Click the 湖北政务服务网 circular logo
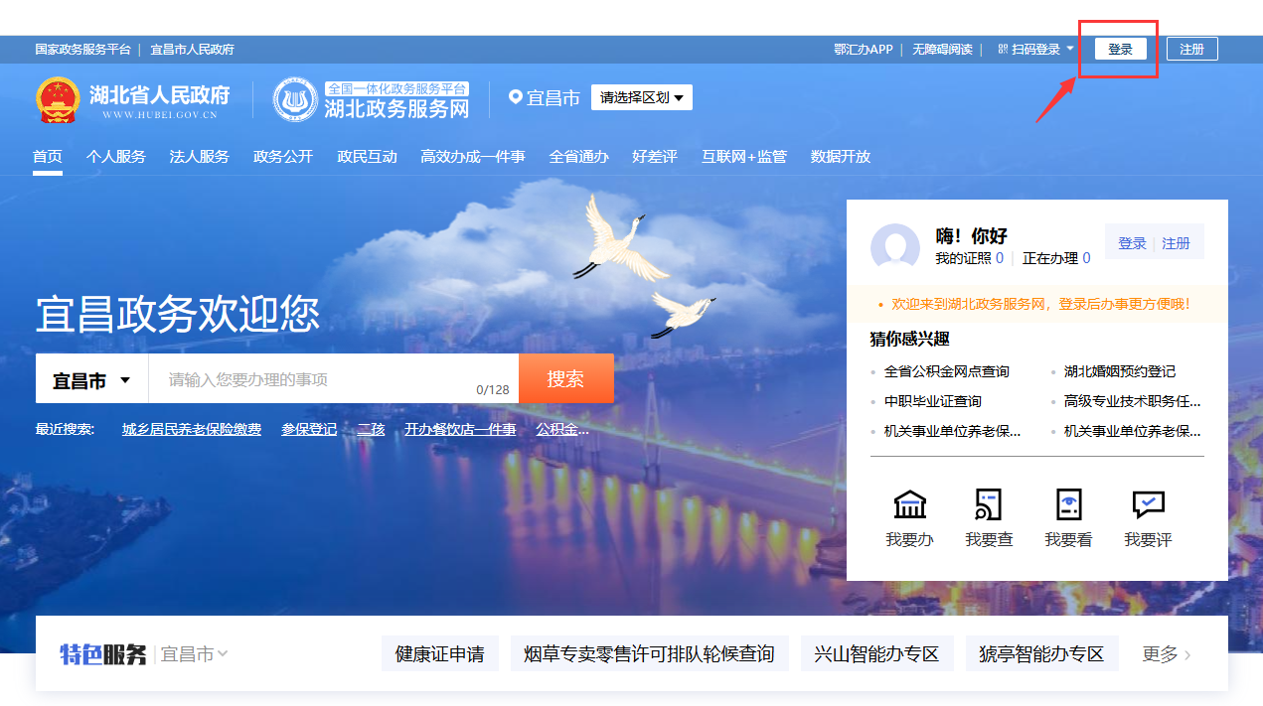The width and height of the screenshot is (1263, 706). pyautogui.click(x=294, y=99)
